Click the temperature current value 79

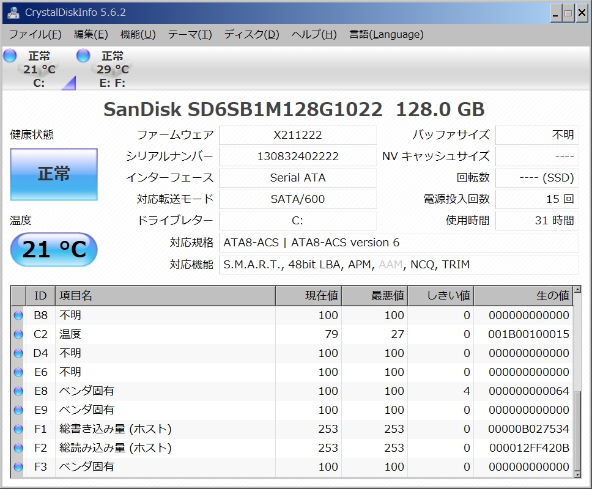click(x=331, y=334)
